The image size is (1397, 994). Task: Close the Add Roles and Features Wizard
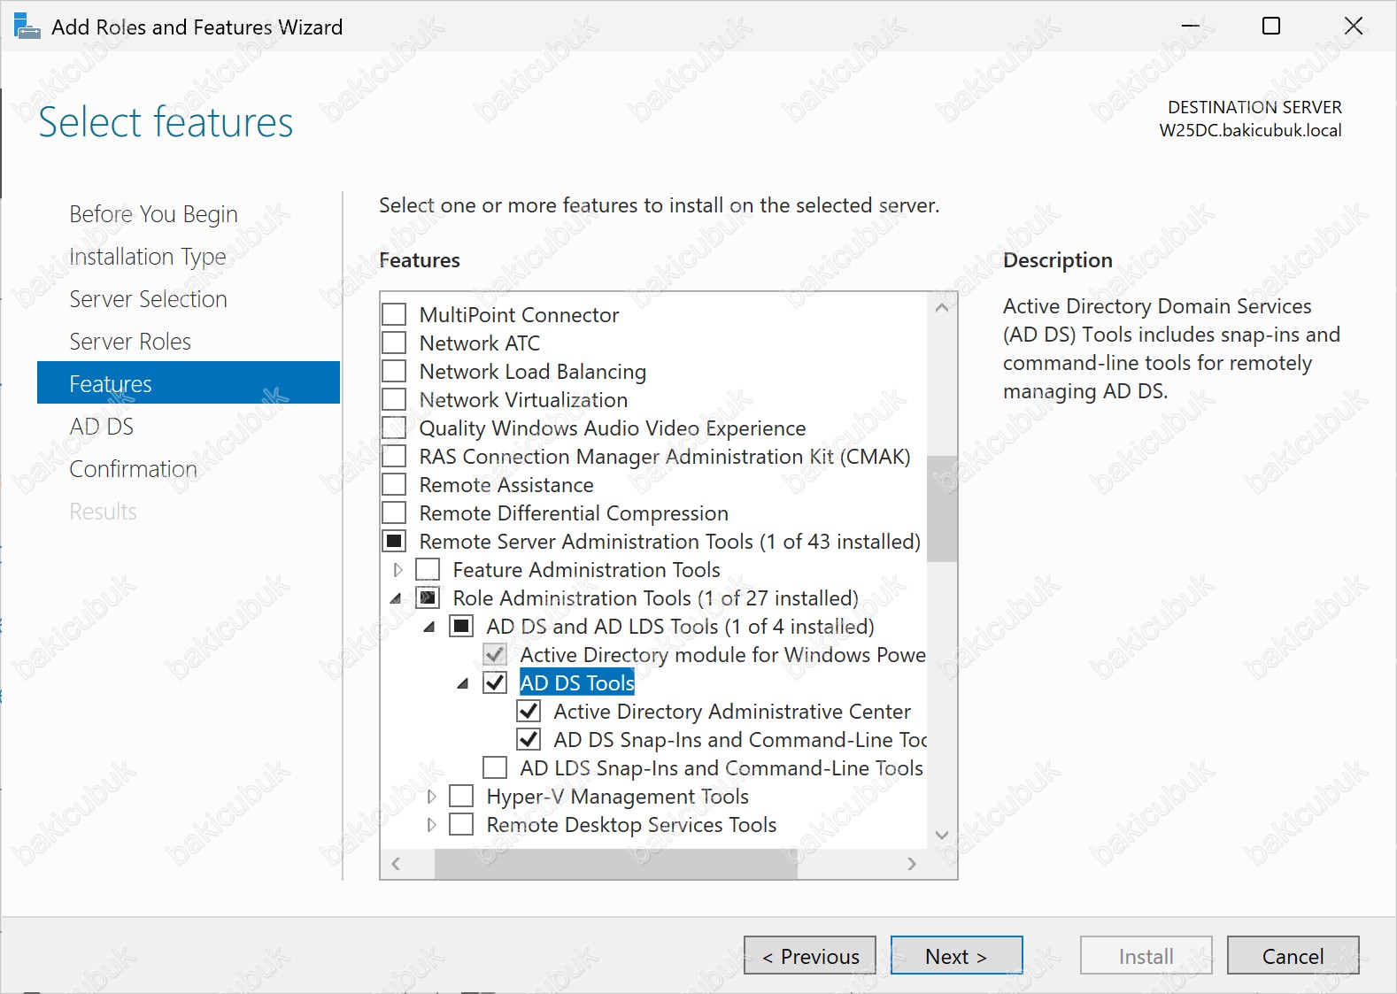[x=1354, y=26]
